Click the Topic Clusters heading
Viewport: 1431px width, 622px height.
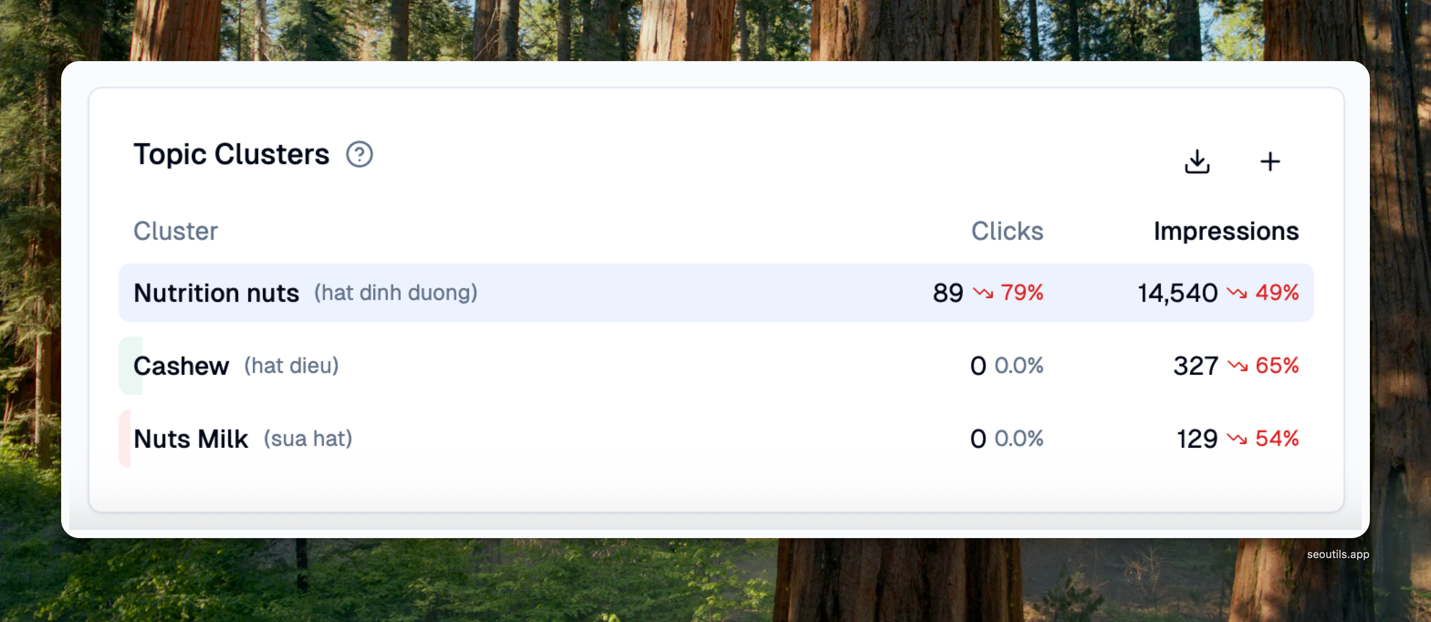coord(231,155)
